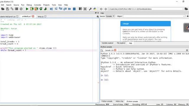The image size is (189, 106).
Task: Go back with the left arrow
Action: pos(101,9)
